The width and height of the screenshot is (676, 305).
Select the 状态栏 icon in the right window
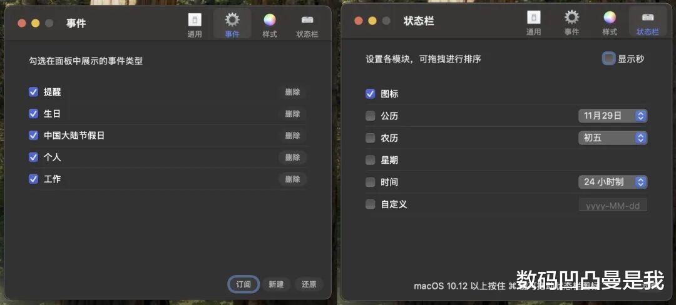tap(648, 24)
